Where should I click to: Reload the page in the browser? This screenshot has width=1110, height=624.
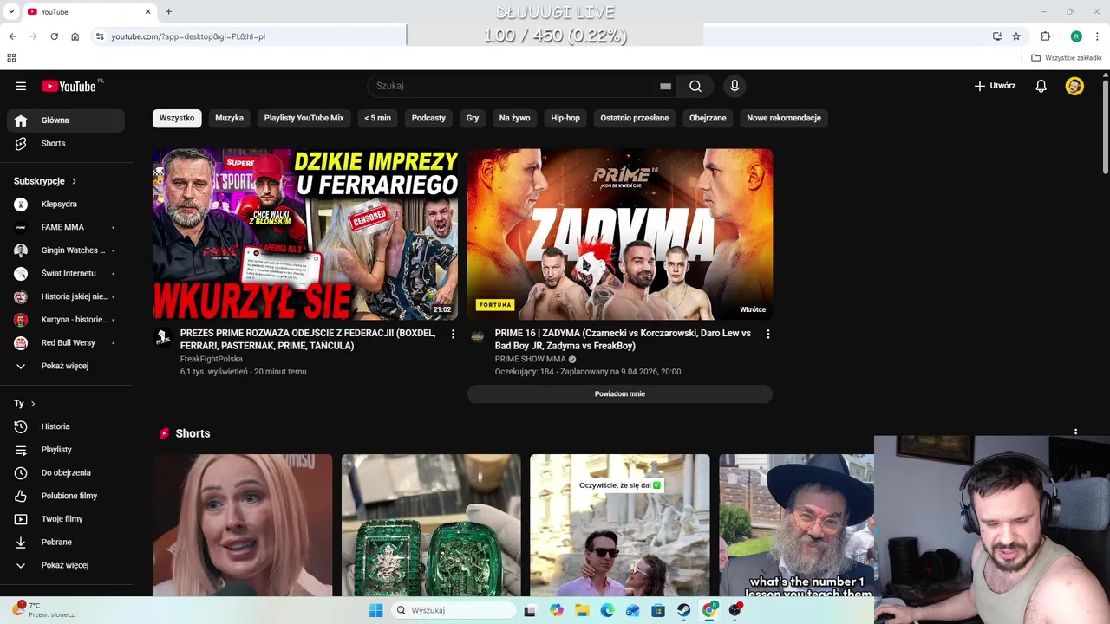coord(54,36)
